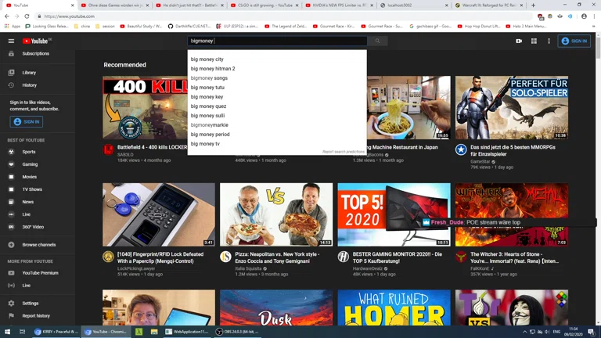Open the create video camera icon

[x=519, y=41]
